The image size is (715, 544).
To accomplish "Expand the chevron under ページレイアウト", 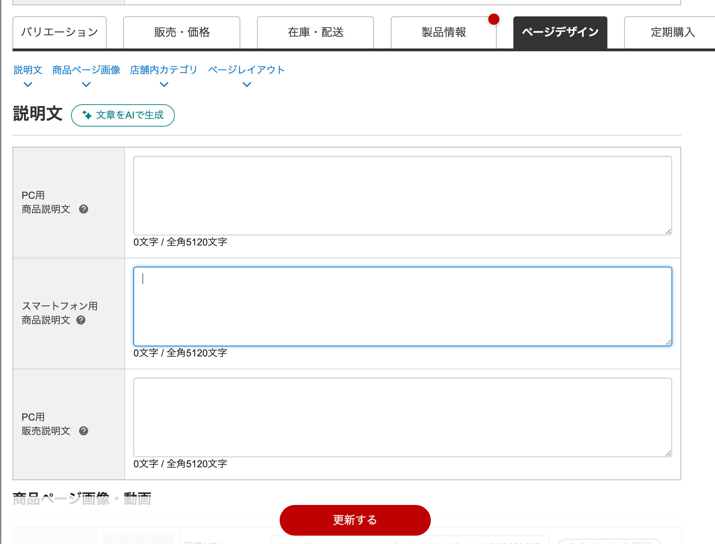I will 247,84.
